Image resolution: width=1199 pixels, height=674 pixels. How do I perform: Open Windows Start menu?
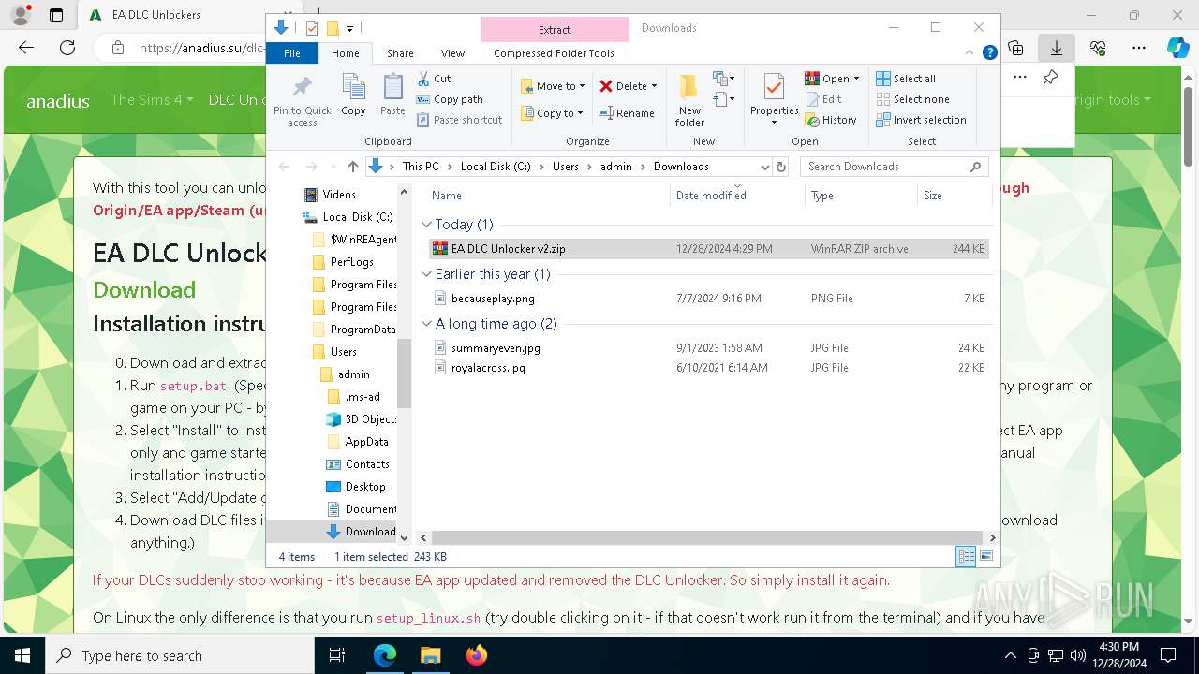(22, 655)
